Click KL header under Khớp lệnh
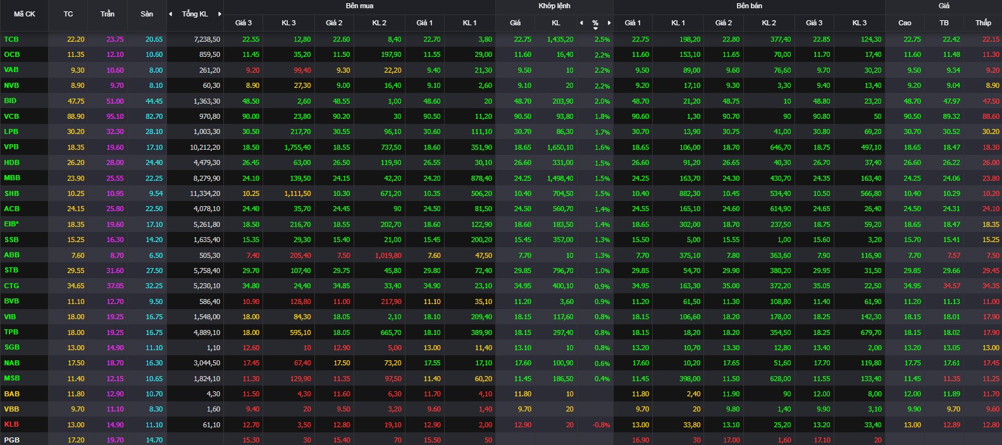The height and width of the screenshot is (445, 1002). [556, 23]
